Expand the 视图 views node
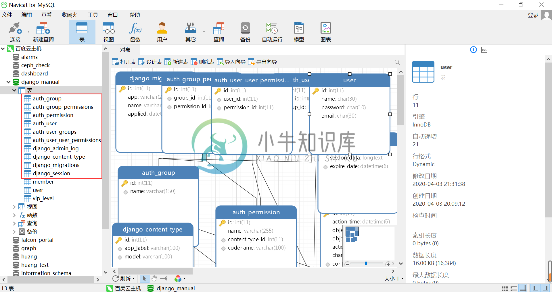The image size is (552, 292). tap(14, 207)
